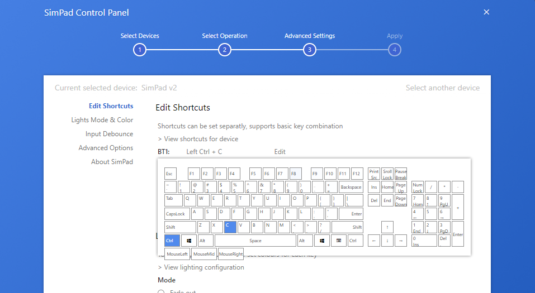
Task: Toggle the right Alt key
Action: tap(305, 241)
